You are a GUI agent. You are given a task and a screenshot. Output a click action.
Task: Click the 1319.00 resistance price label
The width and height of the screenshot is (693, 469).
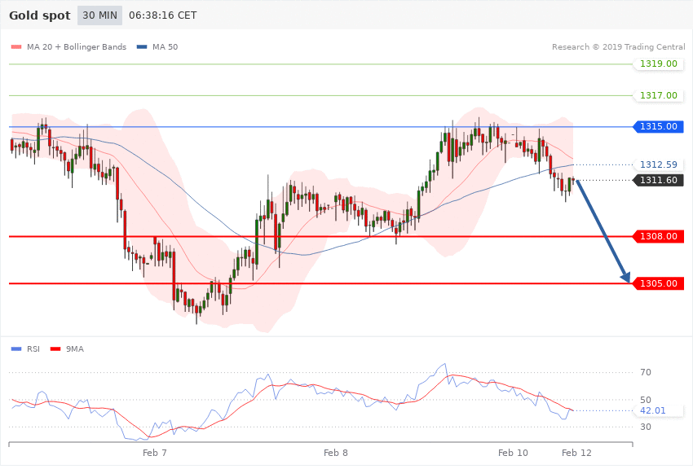(x=659, y=64)
